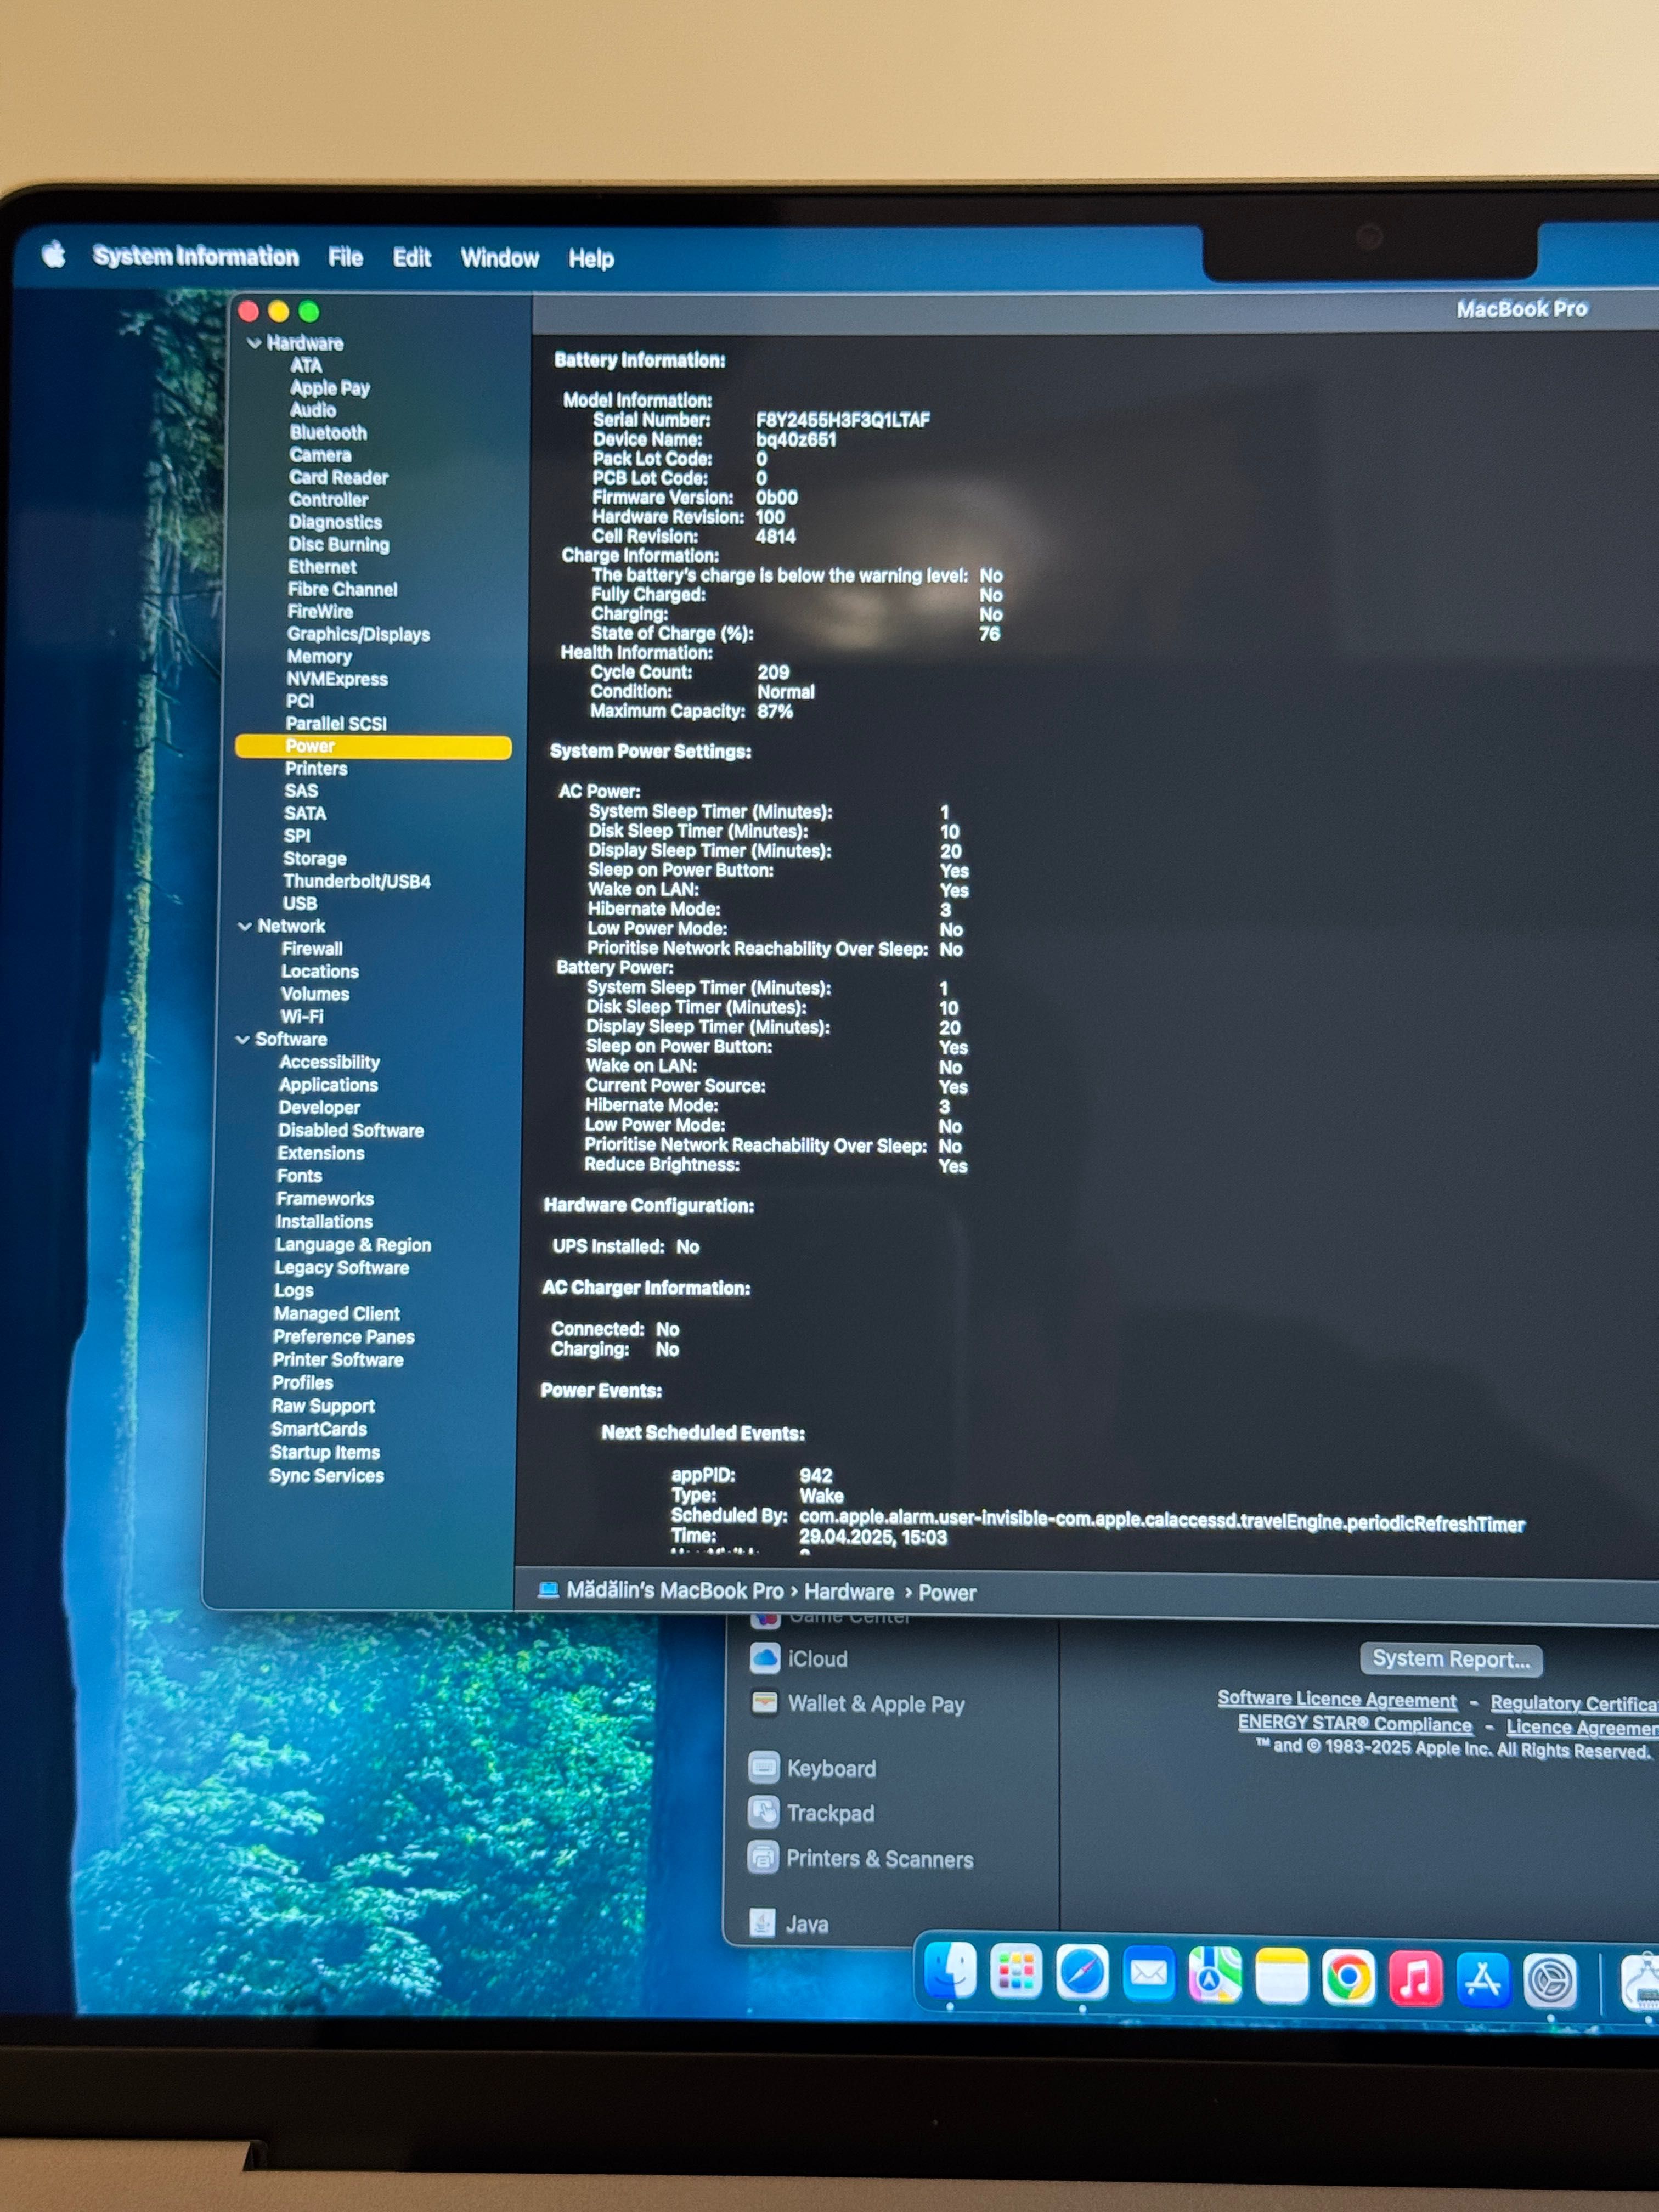Screen dimensions: 1659x2212
Task: Select Extensions under Software
Action: pos(321,1153)
